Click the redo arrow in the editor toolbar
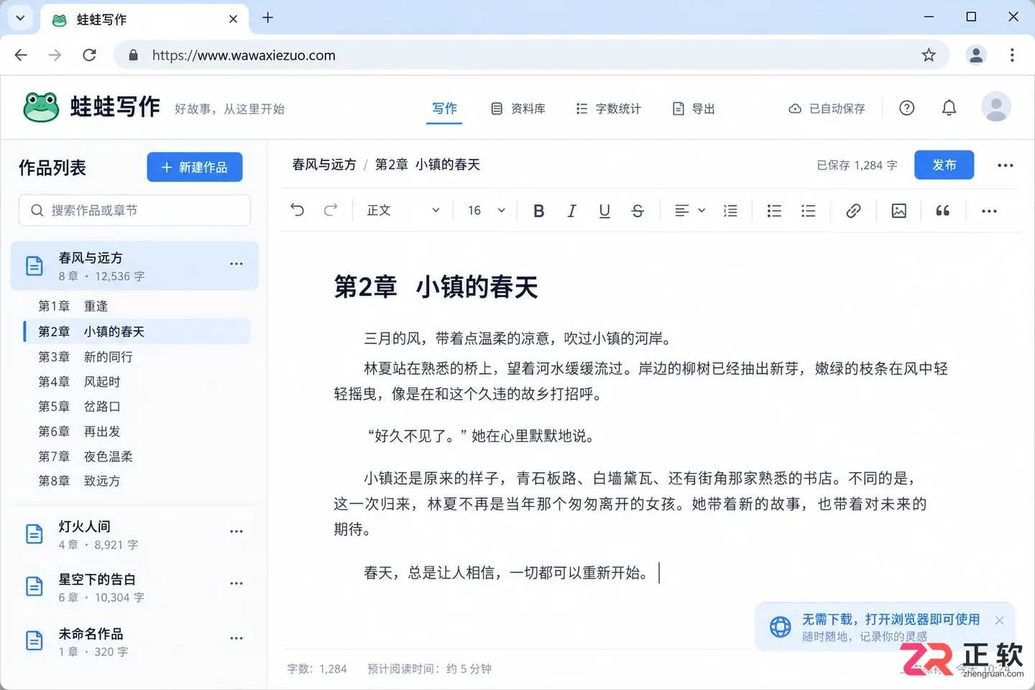The image size is (1035, 690). 331,210
